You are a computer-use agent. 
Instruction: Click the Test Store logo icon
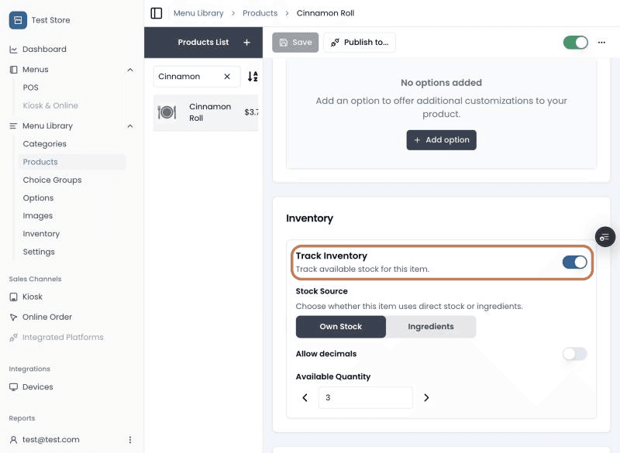pos(18,20)
